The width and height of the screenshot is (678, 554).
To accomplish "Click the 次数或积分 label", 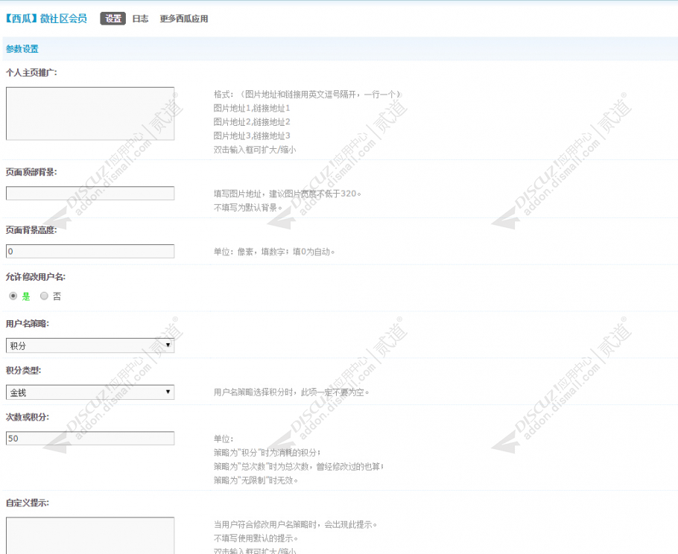I will (28, 417).
